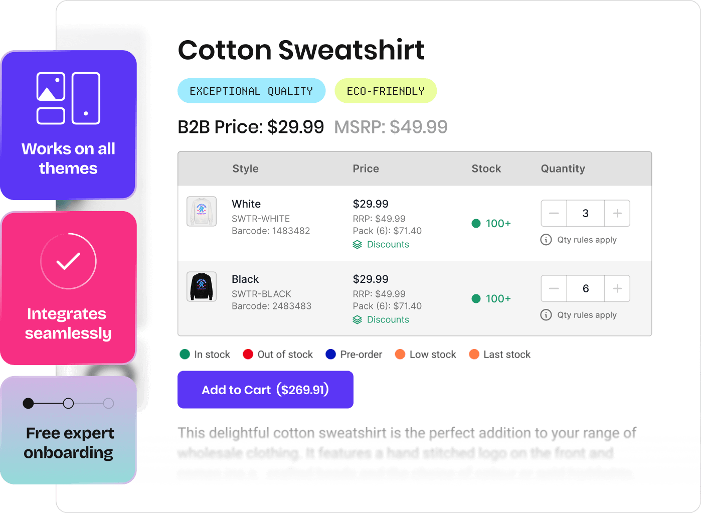Viewport: 701px width, 513px height.
Task: Open the ECO-FRIENDLY badge
Action: 385,91
